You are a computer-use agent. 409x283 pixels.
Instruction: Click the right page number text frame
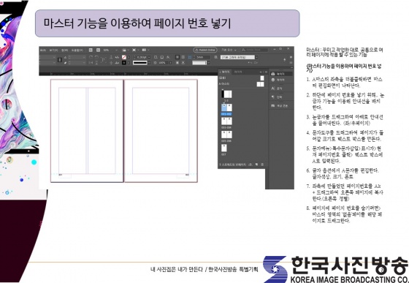tap(183, 176)
